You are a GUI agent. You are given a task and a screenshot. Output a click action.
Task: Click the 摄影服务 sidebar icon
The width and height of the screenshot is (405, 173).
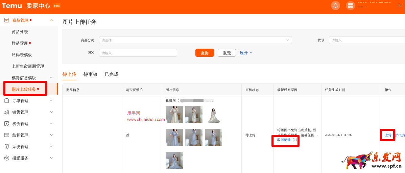click(6, 158)
